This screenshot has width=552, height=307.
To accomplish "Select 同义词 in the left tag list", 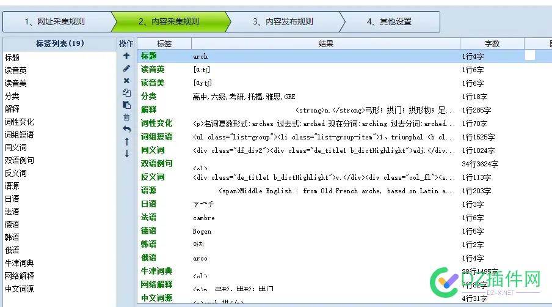I will (15, 147).
